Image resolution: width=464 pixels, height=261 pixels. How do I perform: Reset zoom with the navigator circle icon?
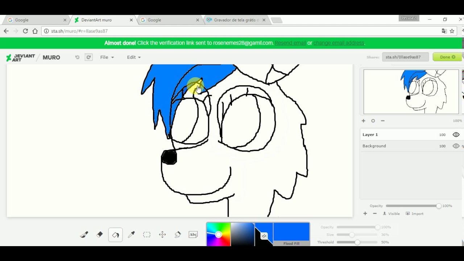point(373,121)
